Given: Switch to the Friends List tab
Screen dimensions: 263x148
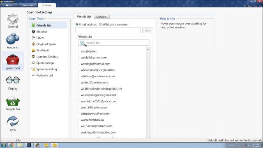Looking at the screenshot, I should (84, 16).
